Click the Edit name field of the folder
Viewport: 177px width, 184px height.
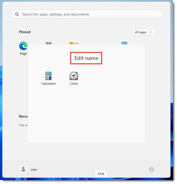pyautogui.click(x=86, y=58)
